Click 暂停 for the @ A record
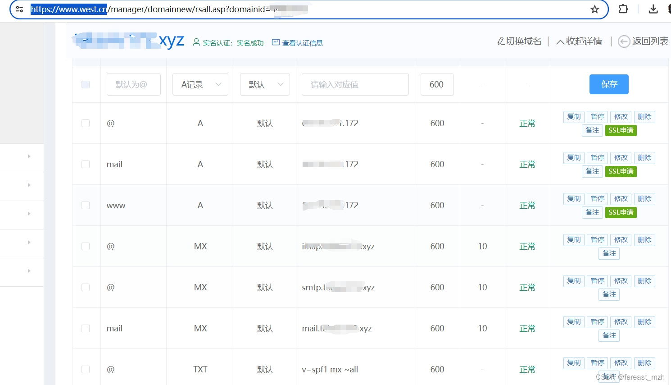This screenshot has width=671, height=385. (x=598, y=117)
